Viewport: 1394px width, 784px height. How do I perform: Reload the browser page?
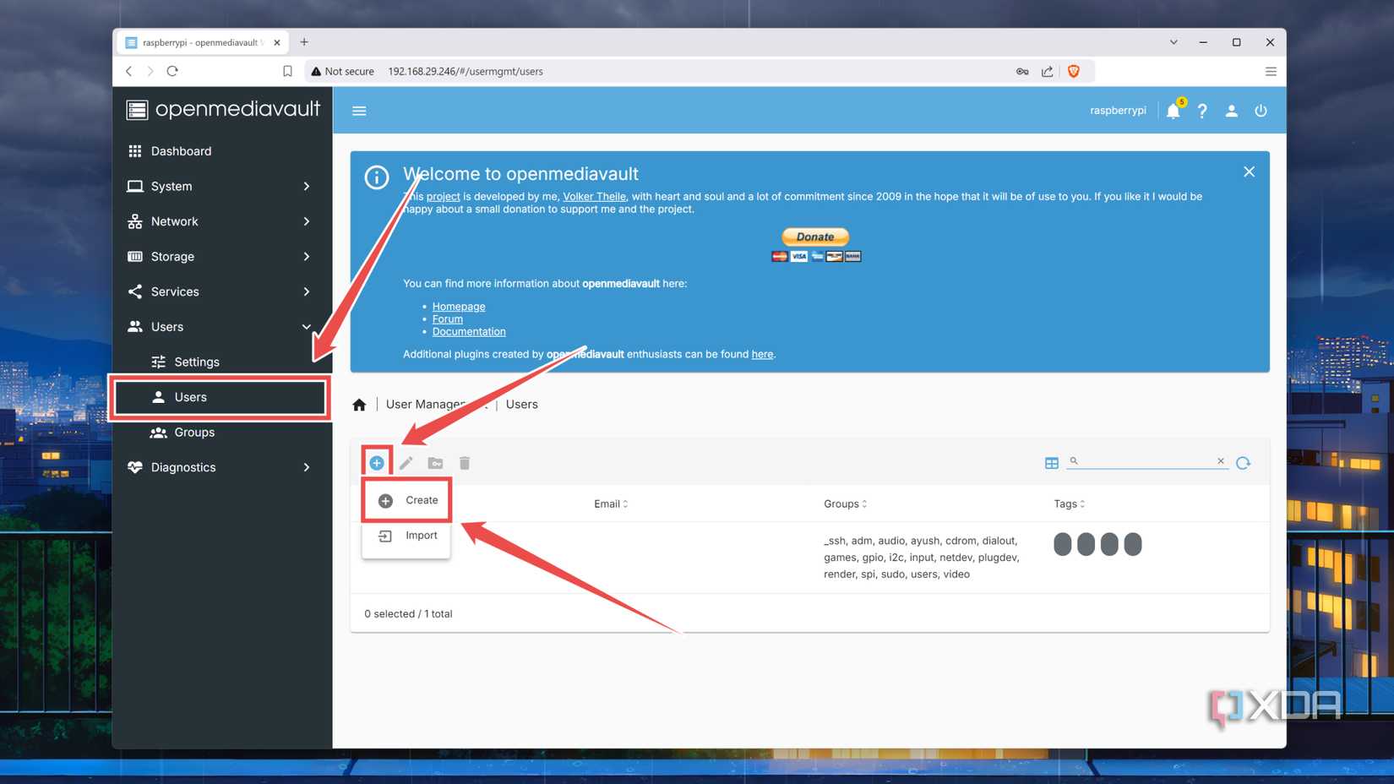point(172,71)
